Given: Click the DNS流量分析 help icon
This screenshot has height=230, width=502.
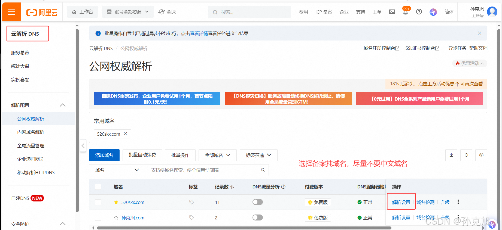Looking at the screenshot, I should [x=283, y=187].
